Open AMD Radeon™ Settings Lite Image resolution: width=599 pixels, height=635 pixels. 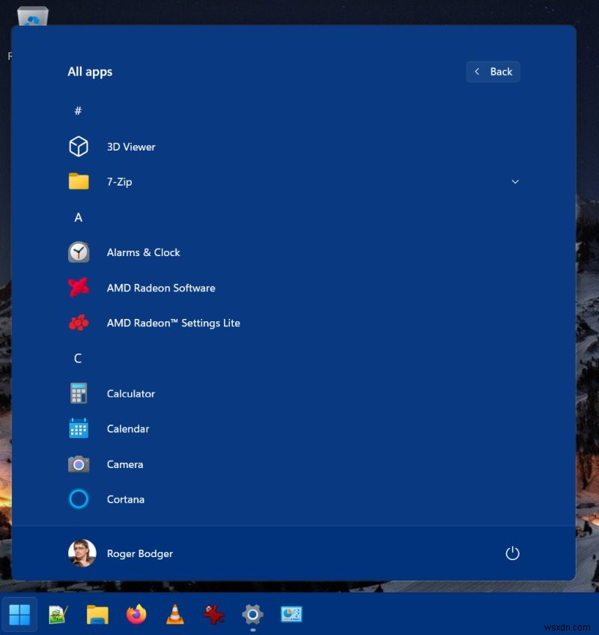(174, 323)
